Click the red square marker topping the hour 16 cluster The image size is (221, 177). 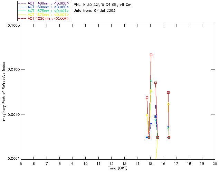pos(168,93)
